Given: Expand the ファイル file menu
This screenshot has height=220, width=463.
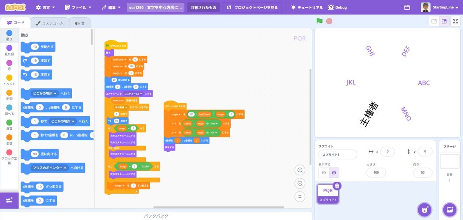Looking at the screenshot, I should pyautogui.click(x=79, y=7).
